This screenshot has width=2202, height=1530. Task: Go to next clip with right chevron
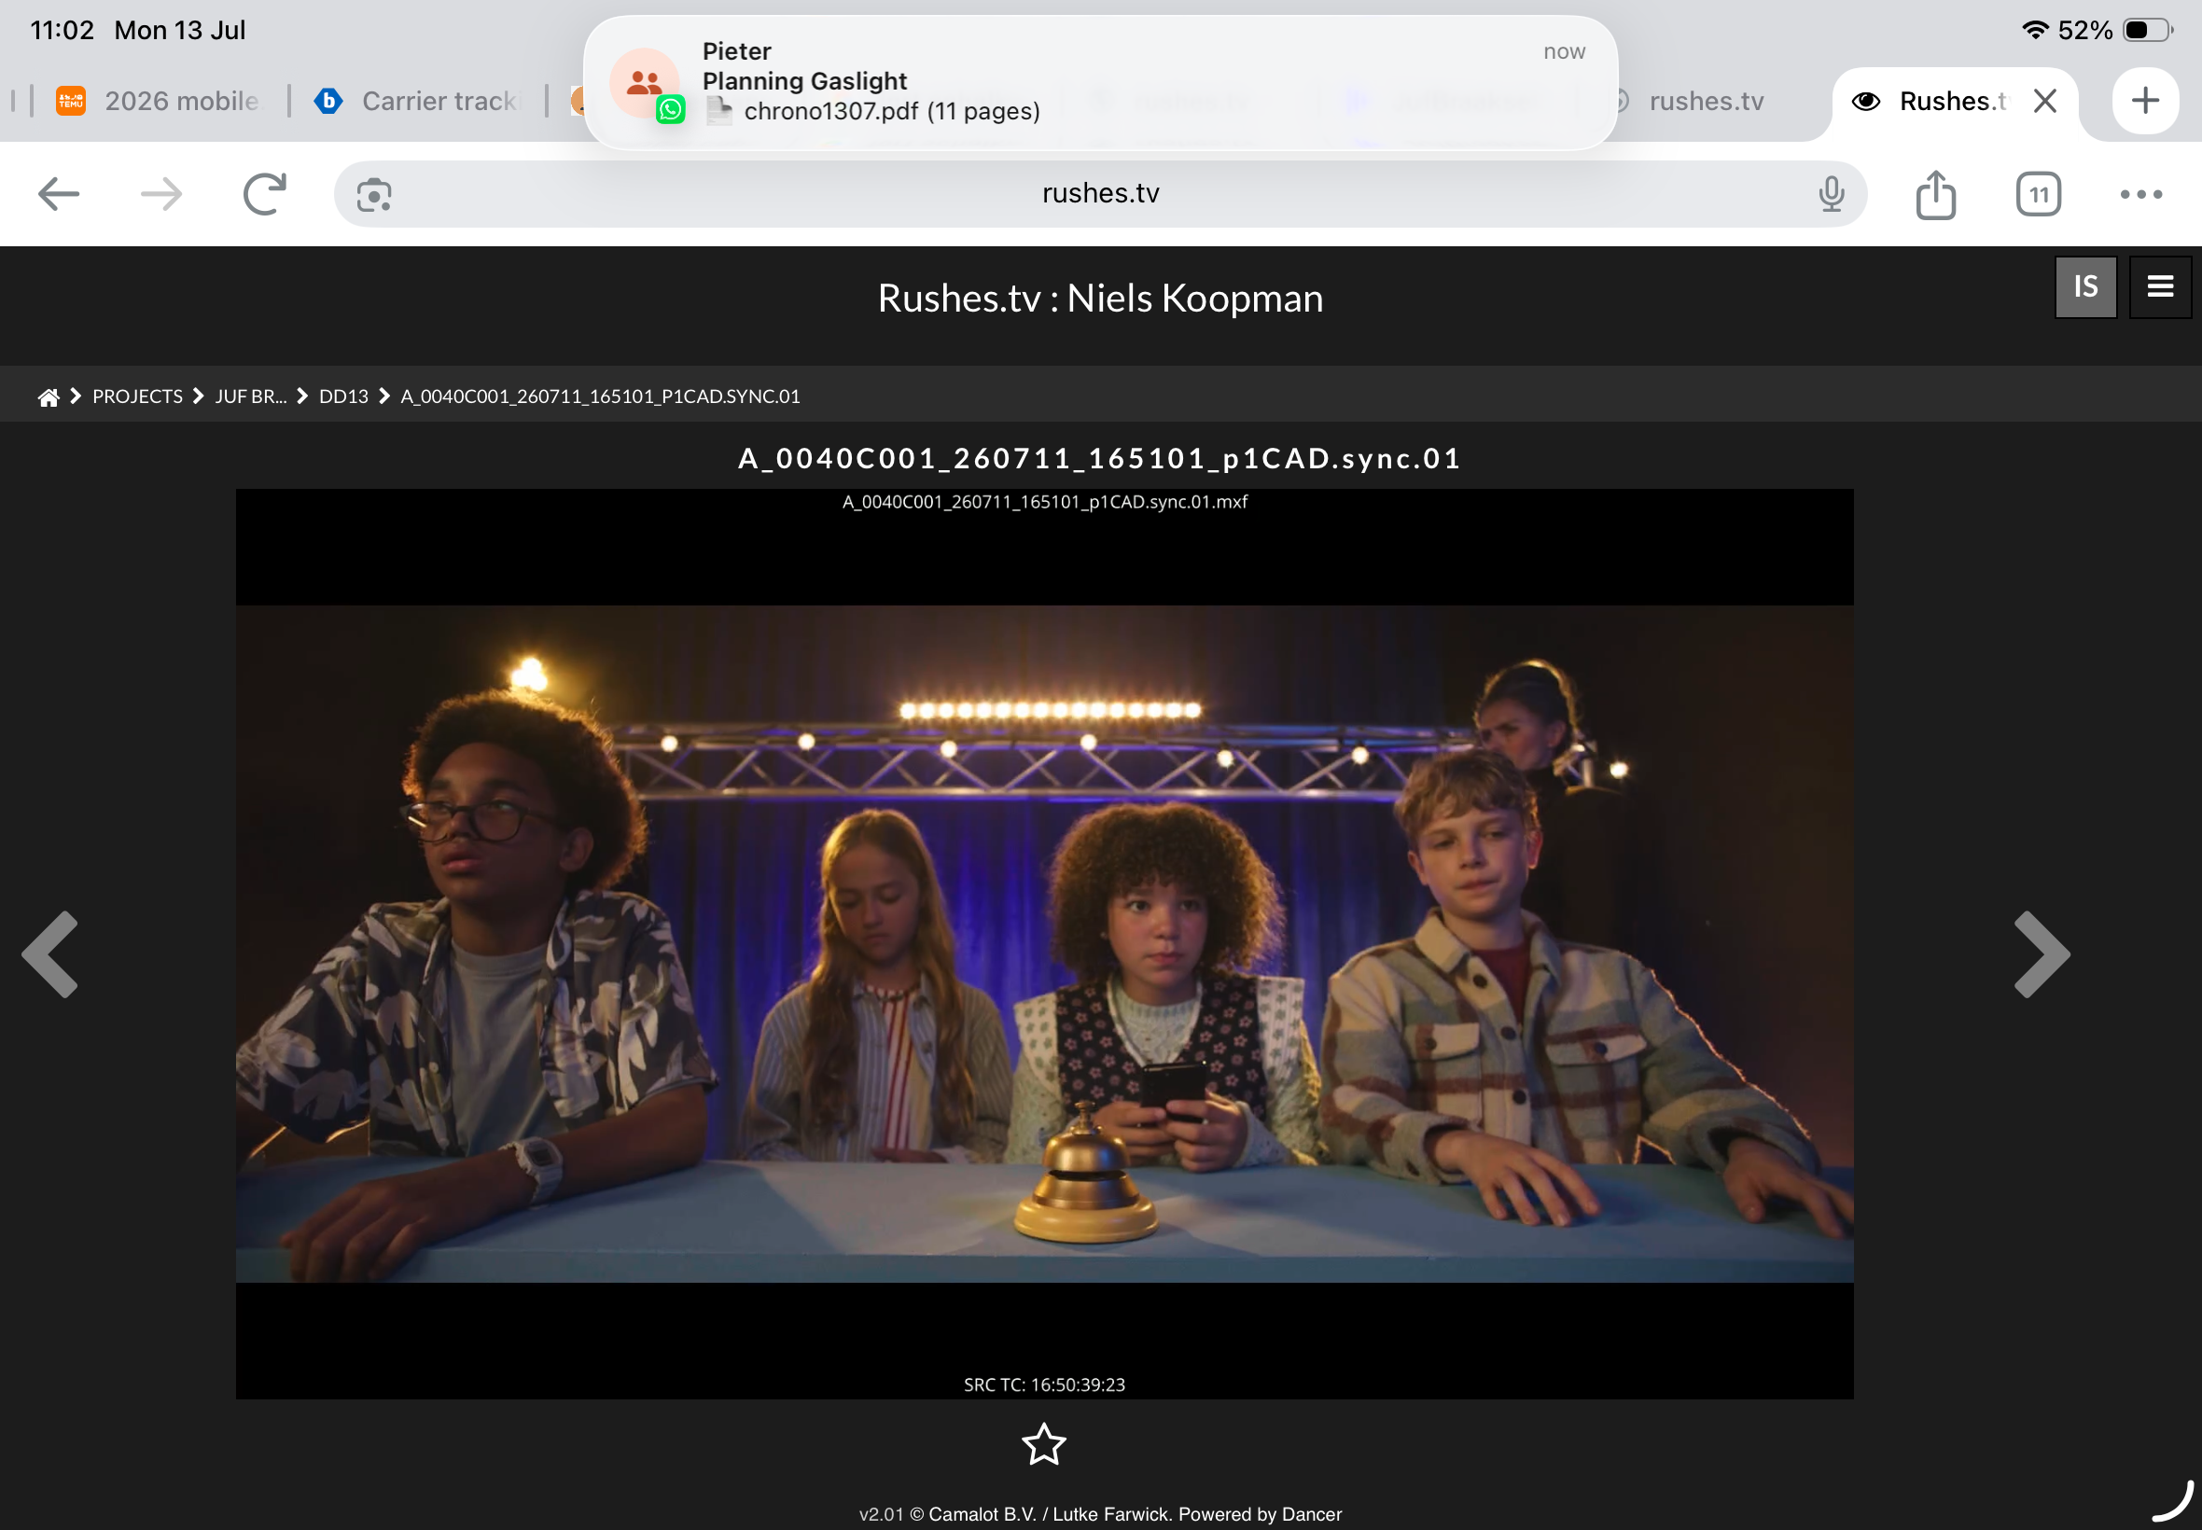coord(2042,953)
